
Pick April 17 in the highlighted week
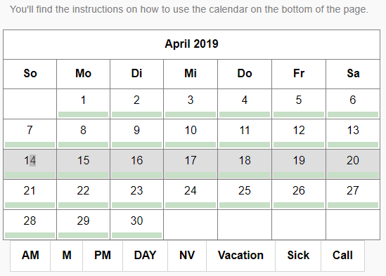(x=191, y=164)
